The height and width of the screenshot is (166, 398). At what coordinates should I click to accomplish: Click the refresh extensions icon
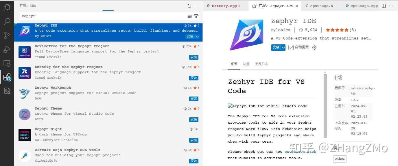click(x=189, y=5)
